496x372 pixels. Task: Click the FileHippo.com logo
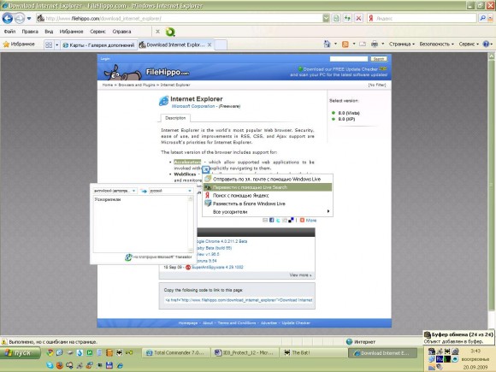147,72
